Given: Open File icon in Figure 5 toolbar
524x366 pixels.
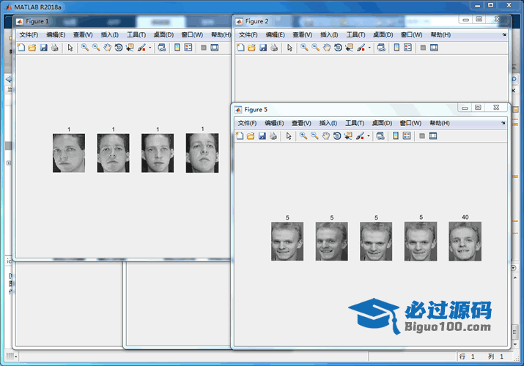Looking at the screenshot, I should pyautogui.click(x=251, y=136).
